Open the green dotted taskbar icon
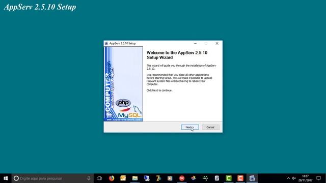Image resolution: width=326 pixels, height=183 pixels. coord(205,178)
